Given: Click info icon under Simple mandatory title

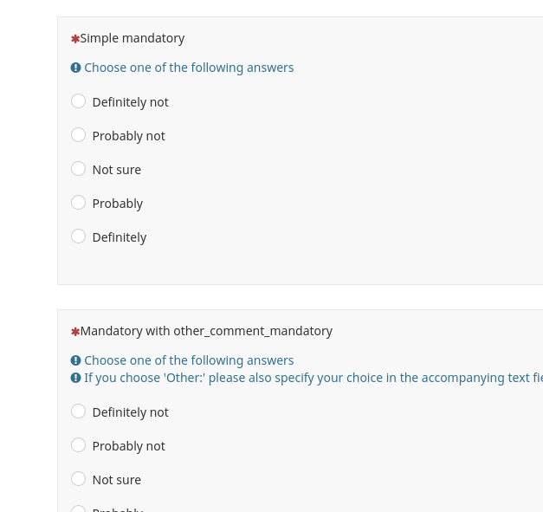Looking at the screenshot, I should (x=75, y=68).
